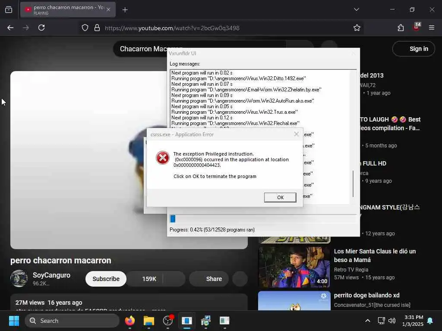Bookmark this page with the star icon

click(x=357, y=28)
